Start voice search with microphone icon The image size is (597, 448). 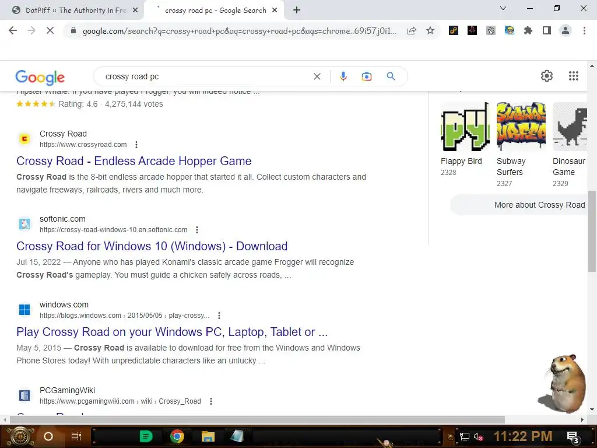343,76
